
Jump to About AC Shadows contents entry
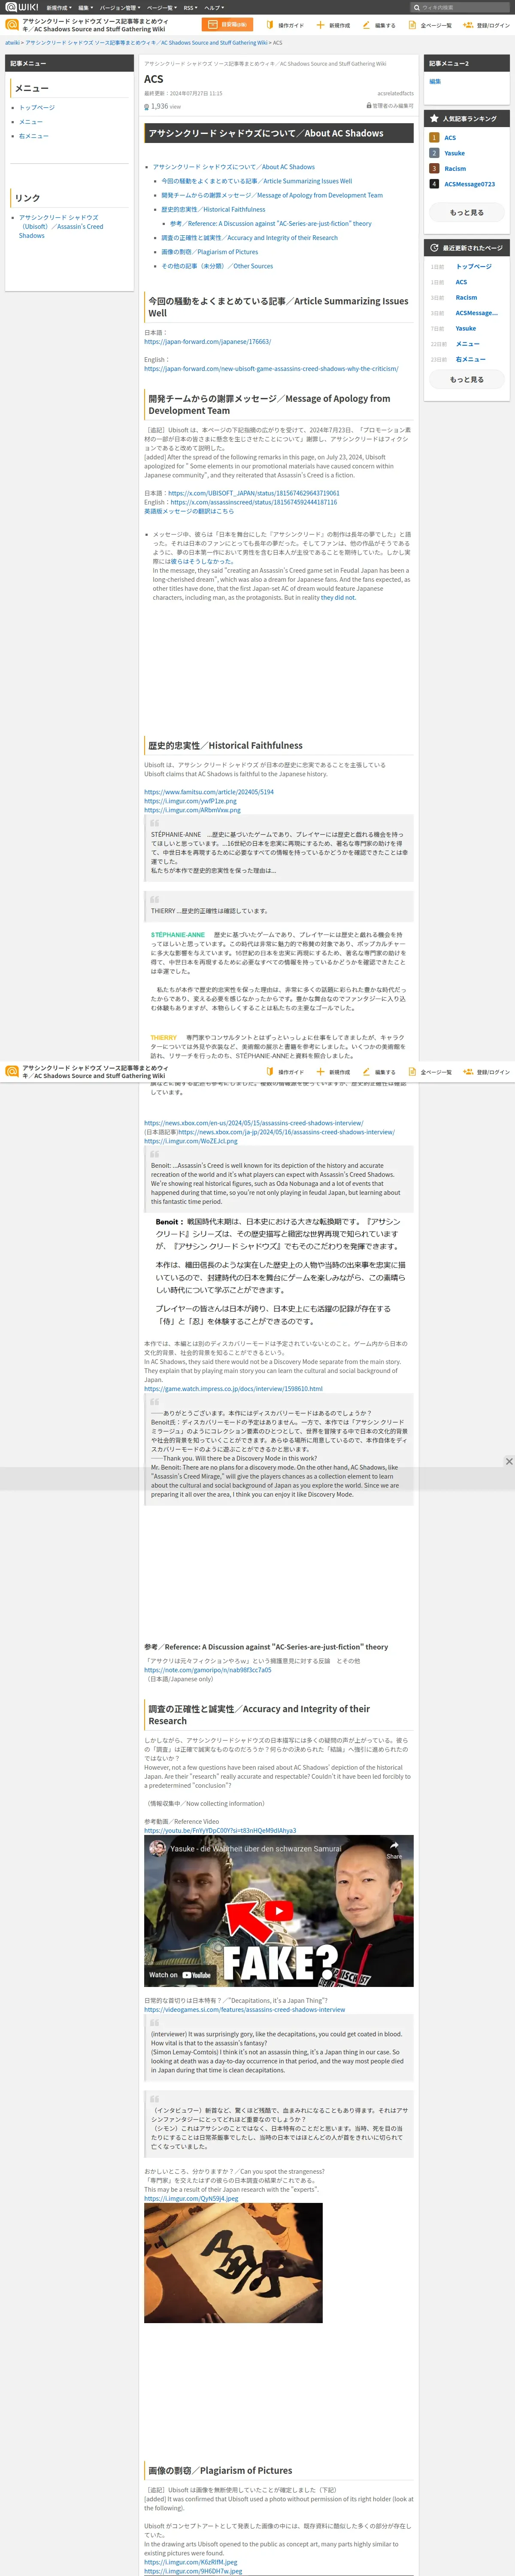(x=234, y=167)
